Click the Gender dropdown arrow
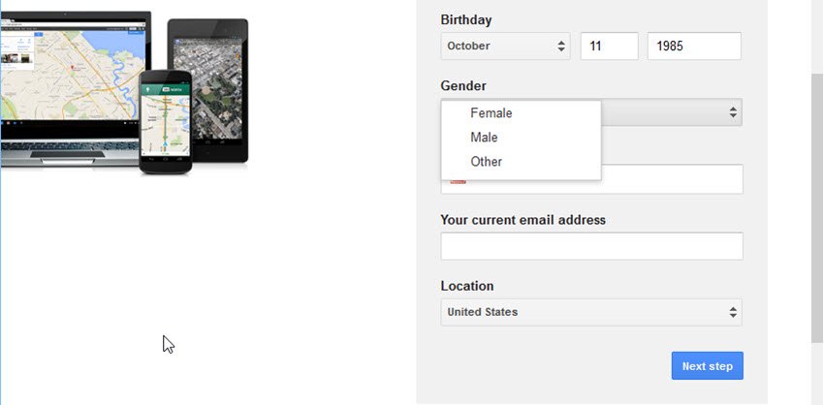 [733, 113]
